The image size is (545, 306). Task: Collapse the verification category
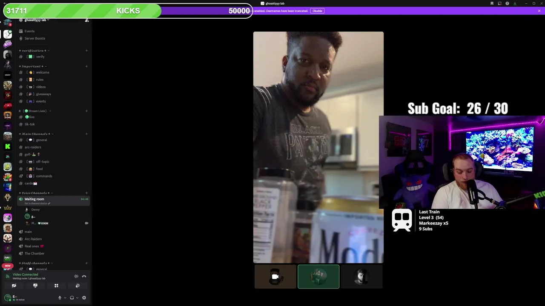point(34,51)
